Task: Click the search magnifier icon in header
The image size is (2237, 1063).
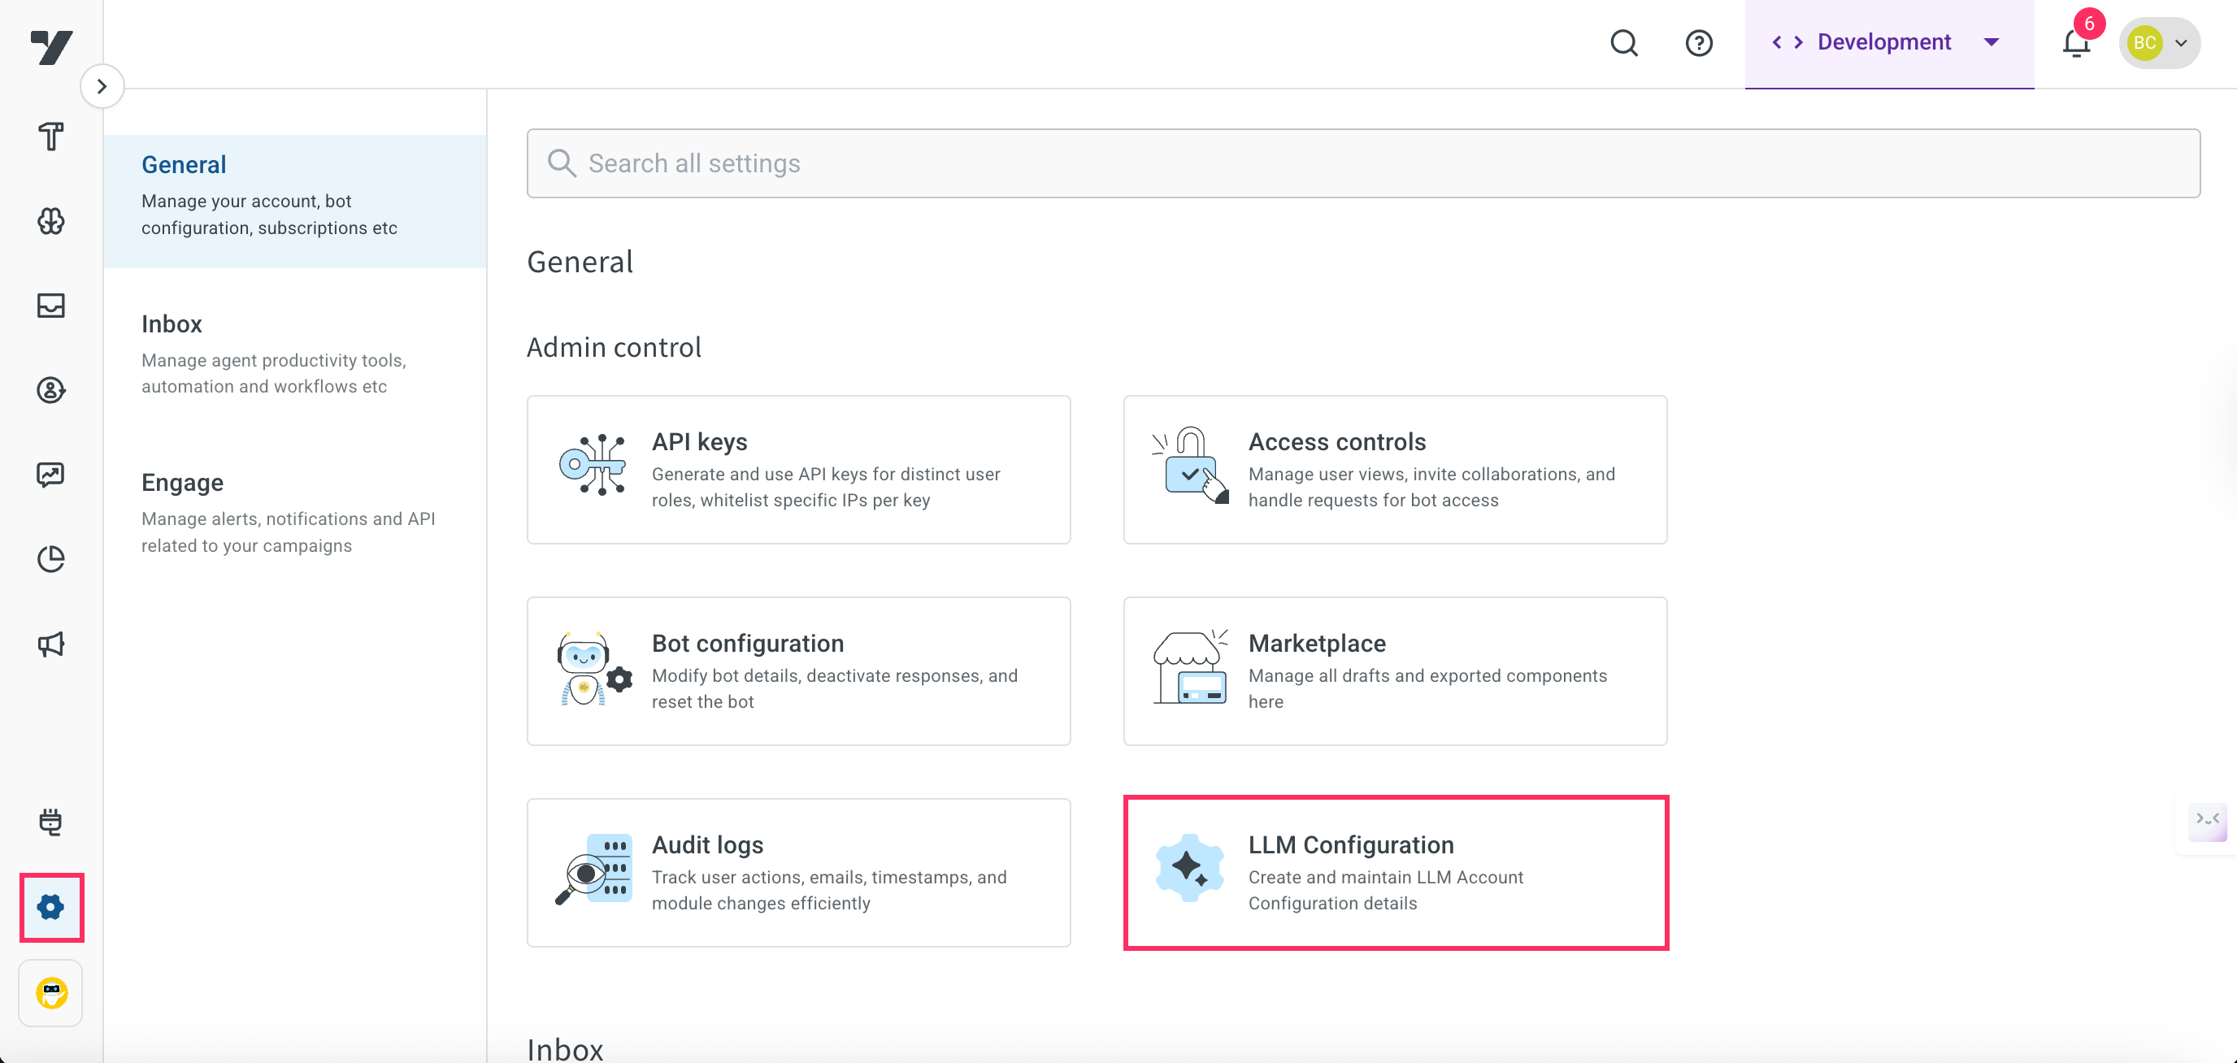Action: click(x=1624, y=42)
